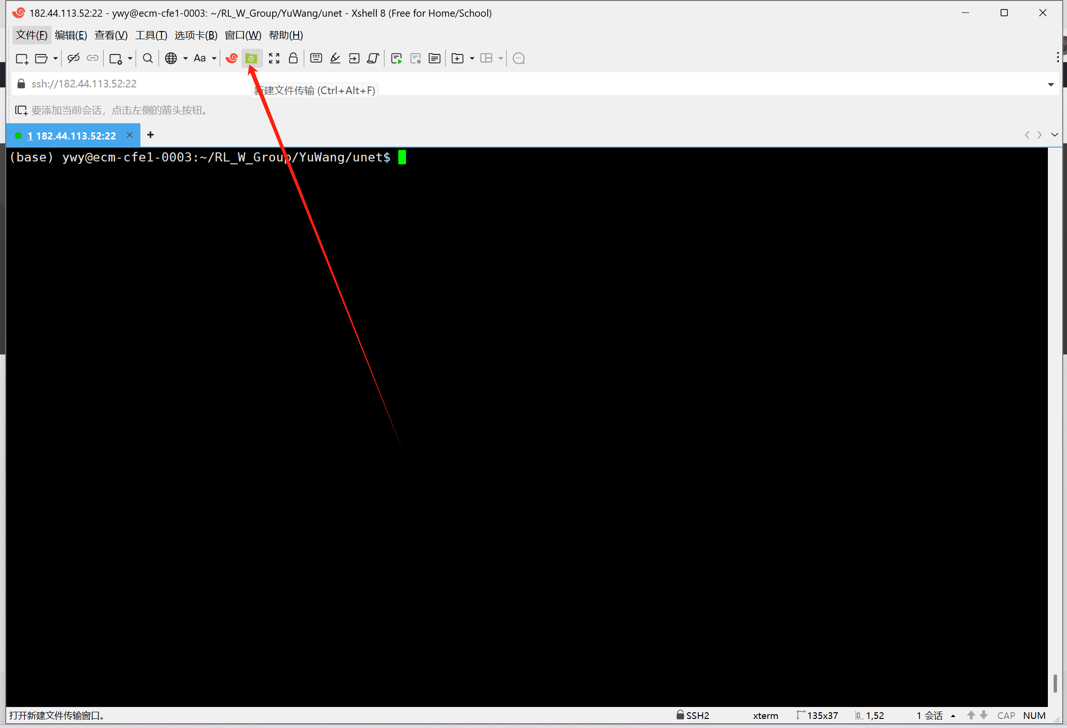
Task: Click the speech bubble help icon
Action: (x=519, y=58)
